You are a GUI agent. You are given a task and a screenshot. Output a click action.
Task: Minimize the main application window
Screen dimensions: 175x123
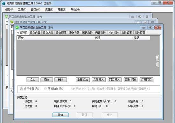[154, 3]
